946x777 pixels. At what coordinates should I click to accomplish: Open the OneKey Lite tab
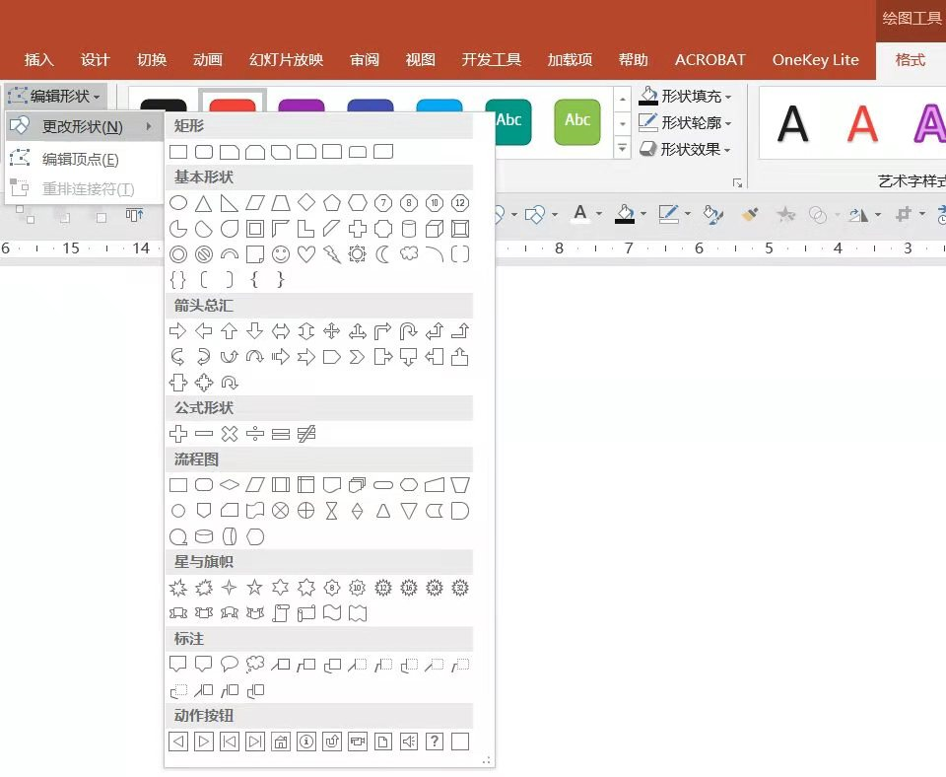click(x=816, y=60)
